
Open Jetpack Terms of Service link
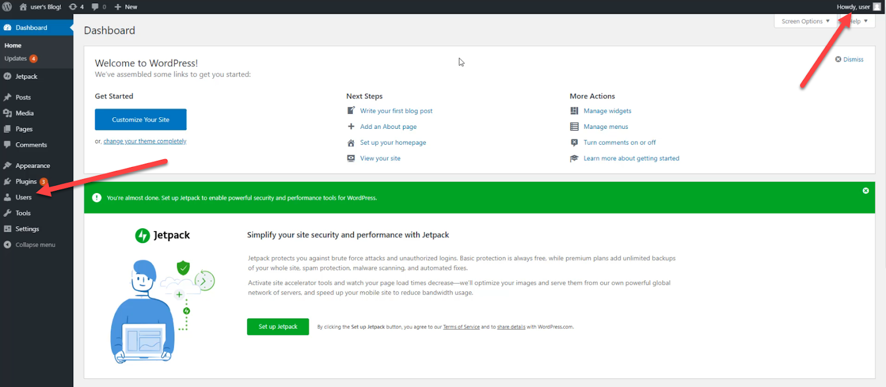(461, 327)
